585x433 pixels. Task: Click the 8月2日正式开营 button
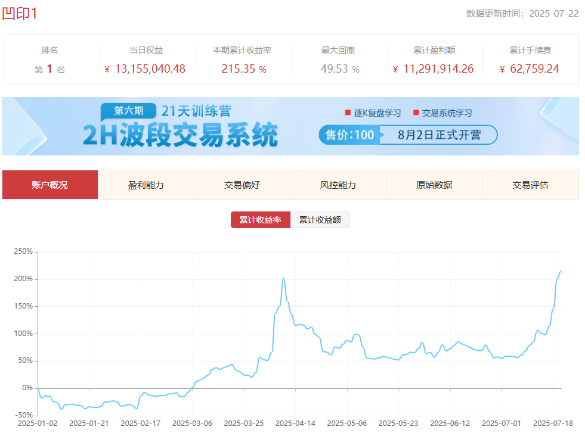440,135
